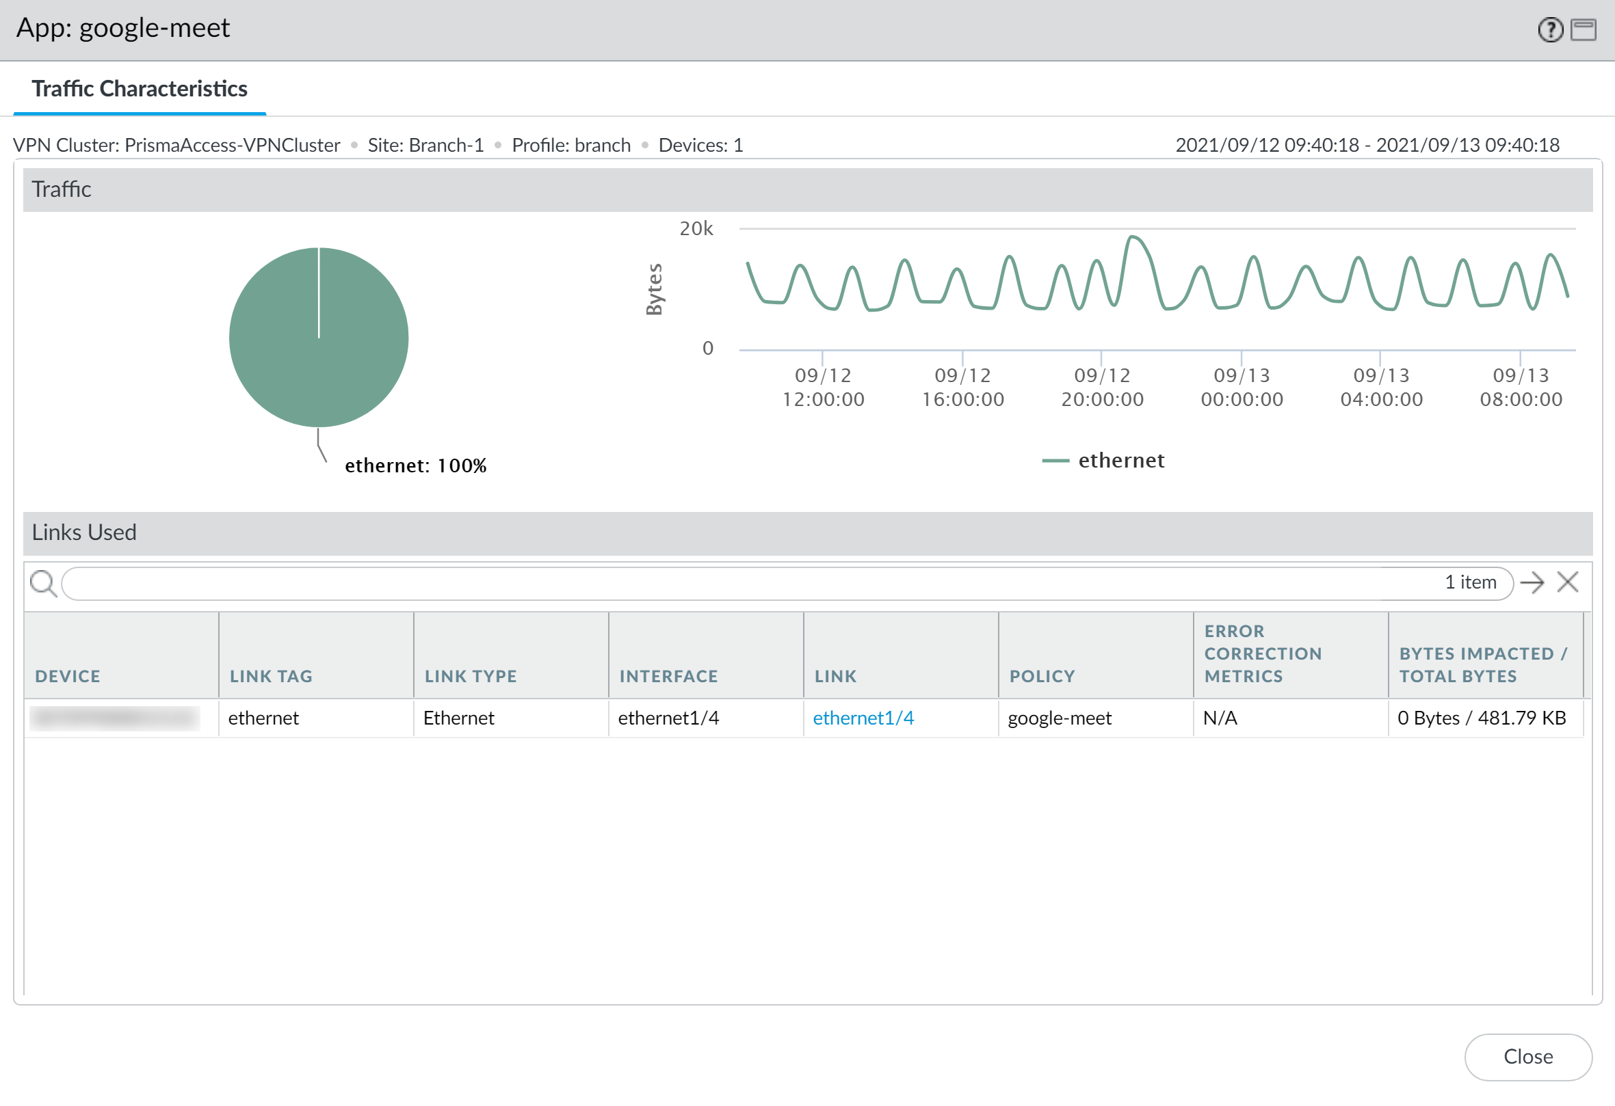Click the search arrow apply icon
The height and width of the screenshot is (1106, 1615).
(1532, 582)
